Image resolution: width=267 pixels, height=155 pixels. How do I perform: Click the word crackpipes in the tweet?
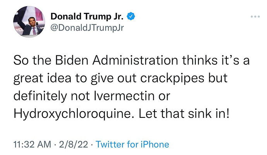(x=172, y=78)
